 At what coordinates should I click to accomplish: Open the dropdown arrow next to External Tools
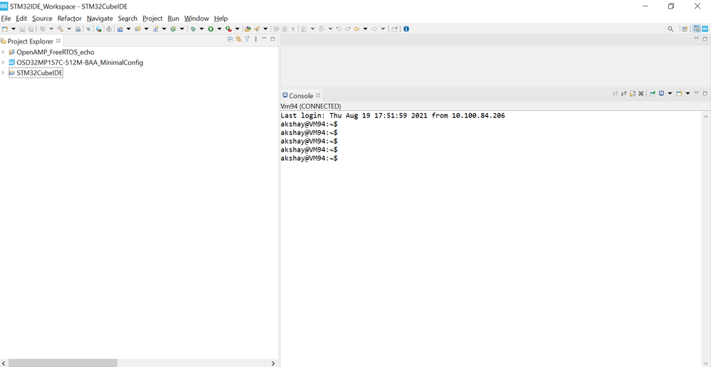coord(237,28)
